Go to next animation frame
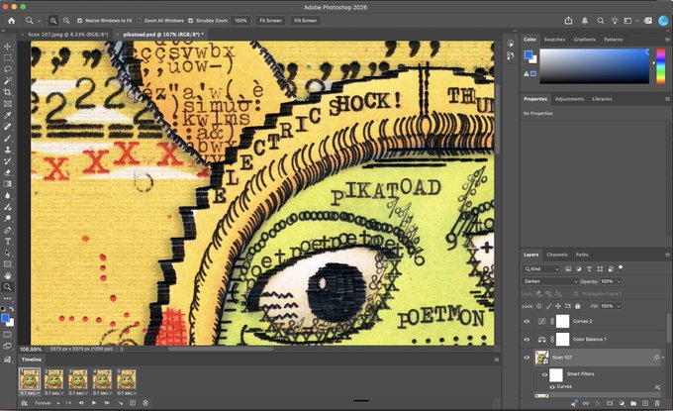This screenshot has width=673, height=411. [107, 403]
